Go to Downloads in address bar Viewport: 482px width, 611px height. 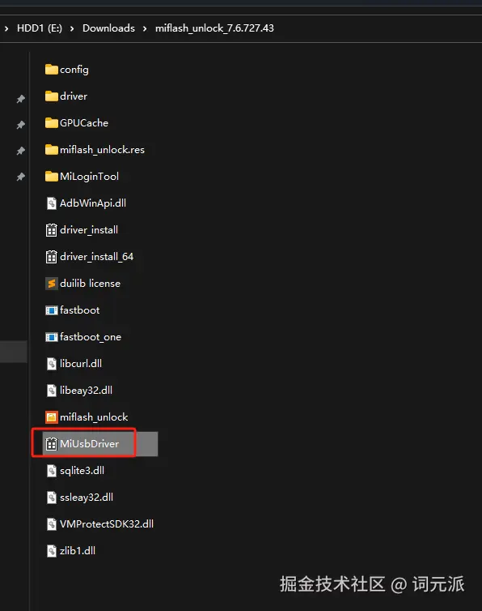pyautogui.click(x=108, y=28)
